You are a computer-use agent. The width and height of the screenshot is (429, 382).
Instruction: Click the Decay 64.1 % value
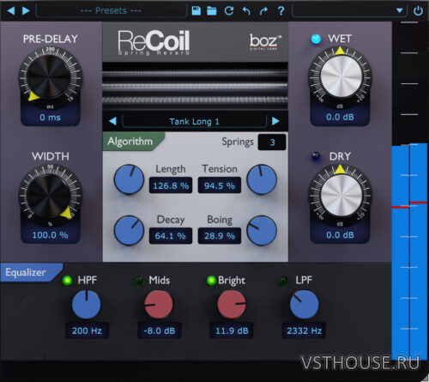pyautogui.click(x=171, y=236)
